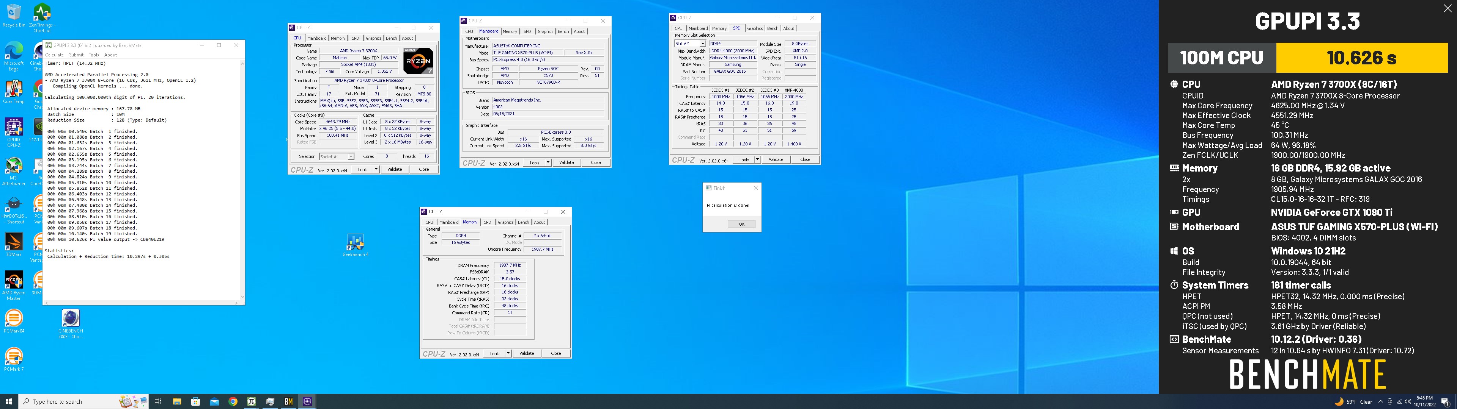This screenshot has height=409, width=1457.
Task: Expand the Tools arrow in the CPU-Z Memory window
Action: pyautogui.click(x=508, y=354)
